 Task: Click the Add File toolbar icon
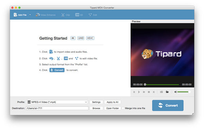(x=16, y=15)
